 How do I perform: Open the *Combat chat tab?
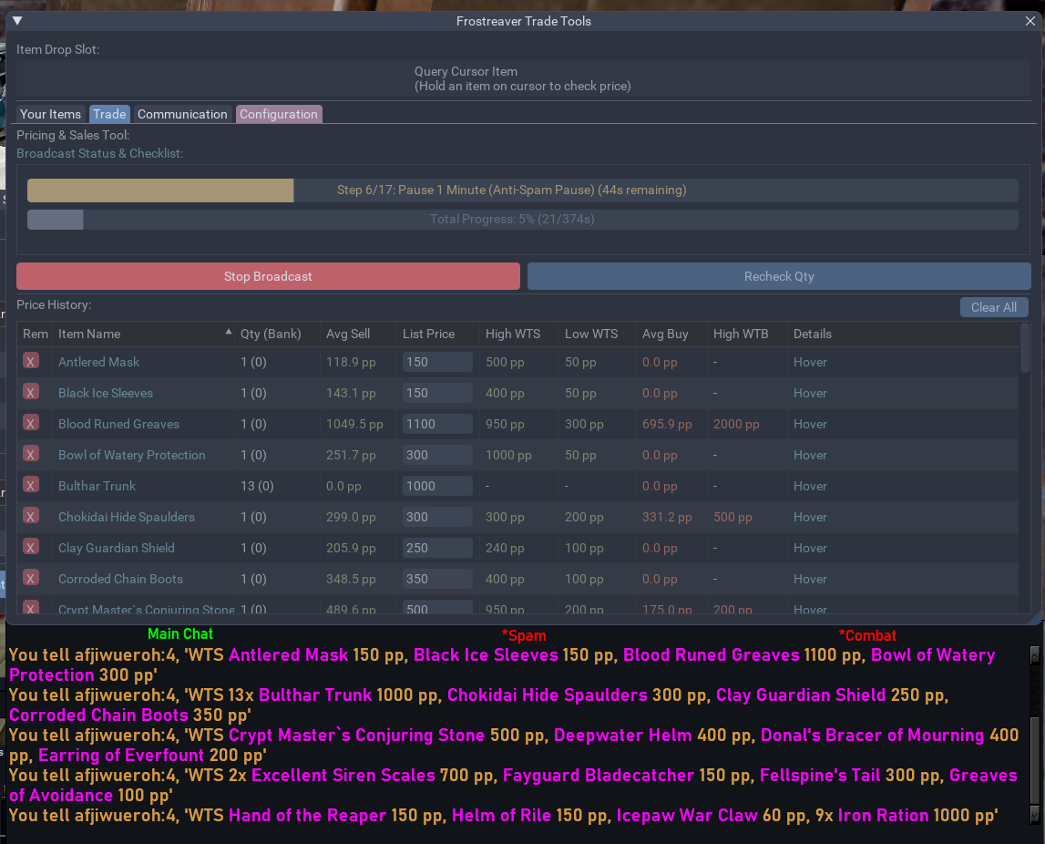tap(867, 636)
